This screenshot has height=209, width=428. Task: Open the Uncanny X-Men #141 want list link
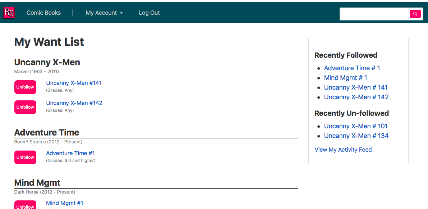pos(74,83)
